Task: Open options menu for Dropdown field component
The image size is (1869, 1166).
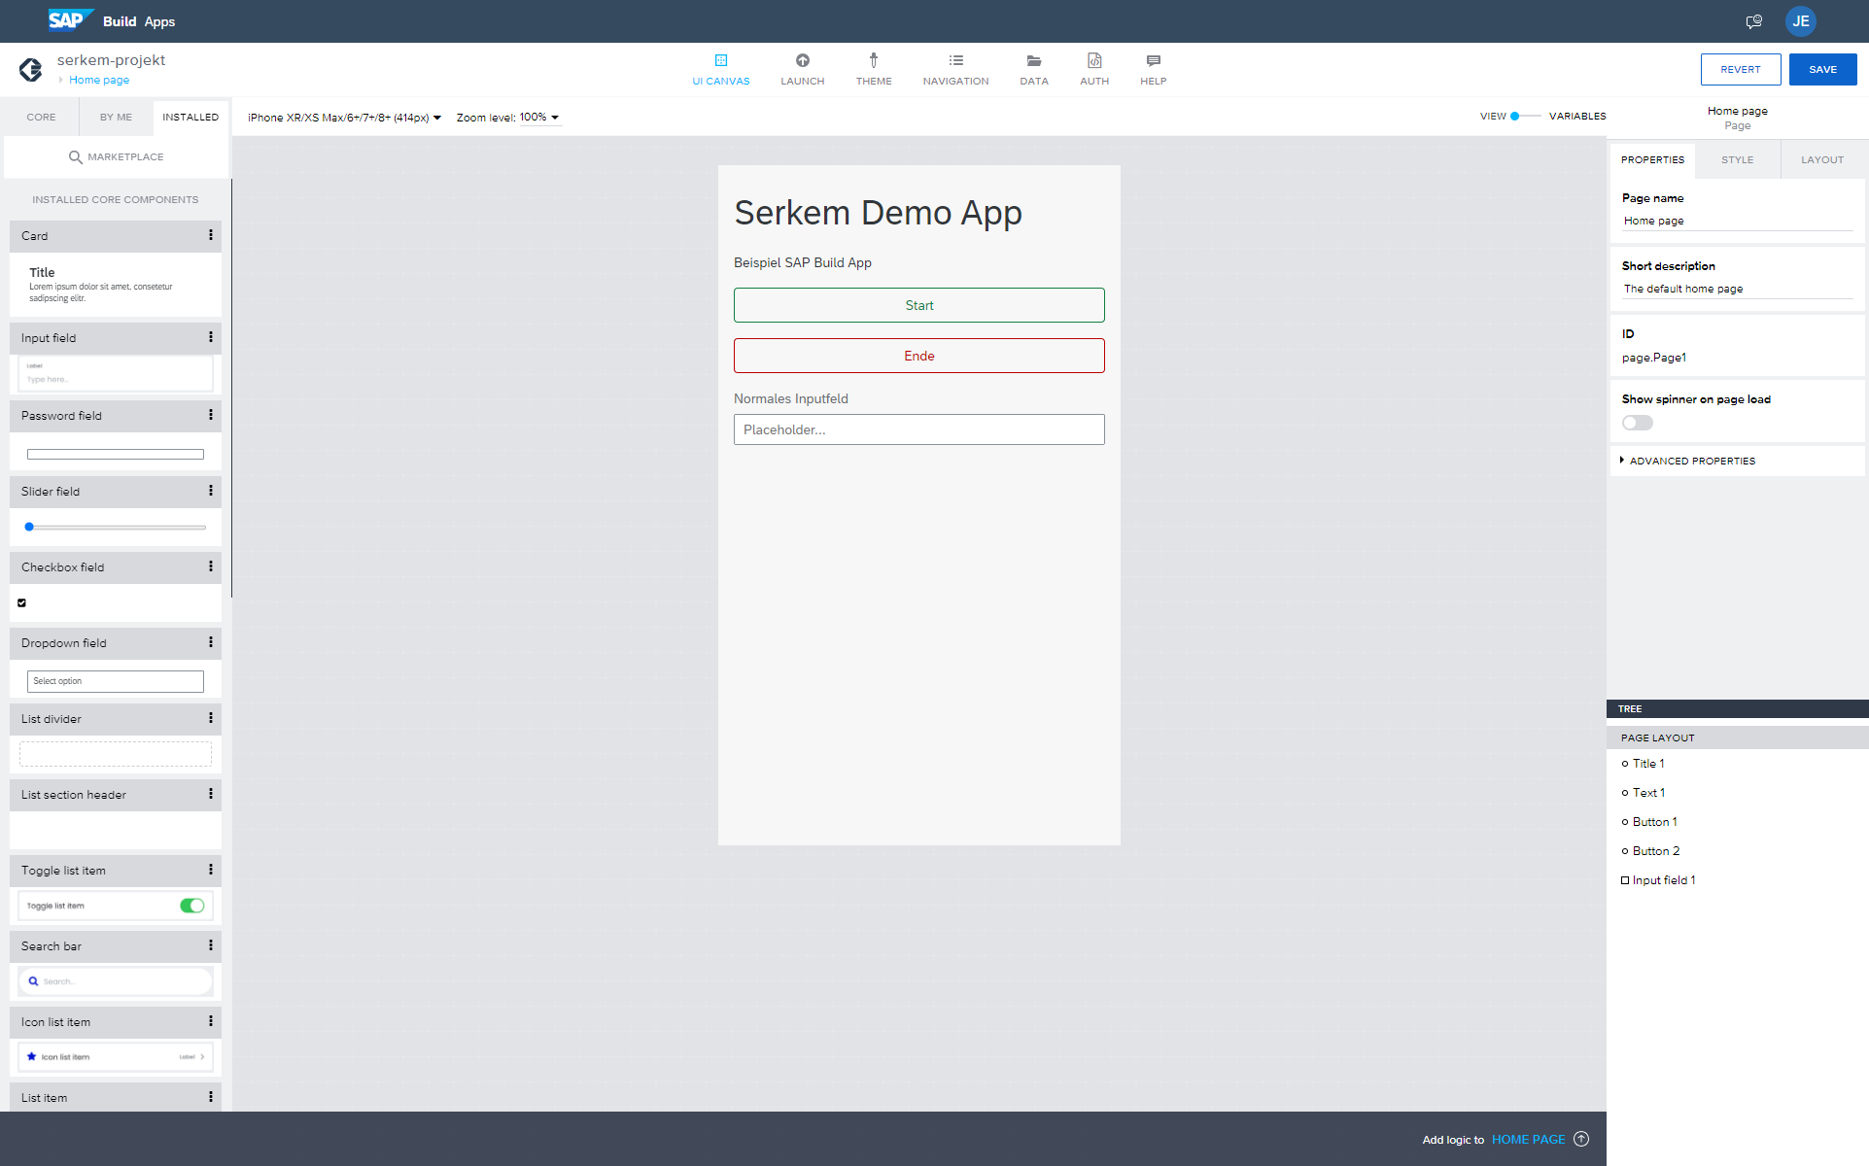Action: [210, 642]
